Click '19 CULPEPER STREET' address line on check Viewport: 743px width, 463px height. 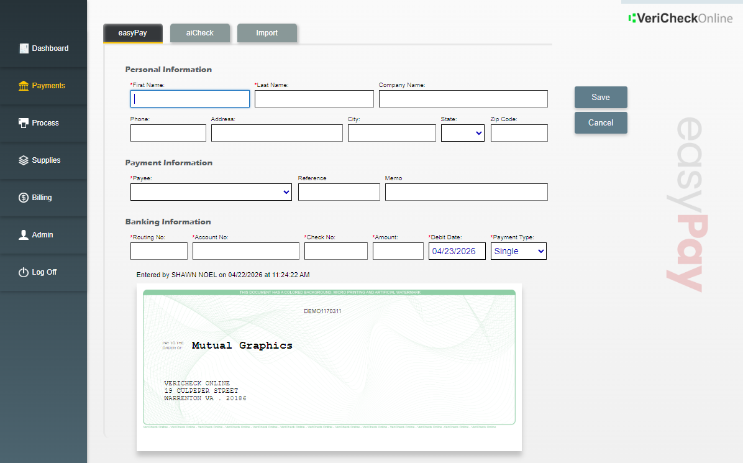pos(201,391)
